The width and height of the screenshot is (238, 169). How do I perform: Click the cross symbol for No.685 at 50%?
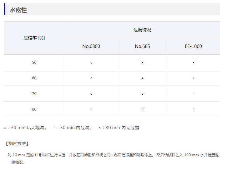coord(142,63)
